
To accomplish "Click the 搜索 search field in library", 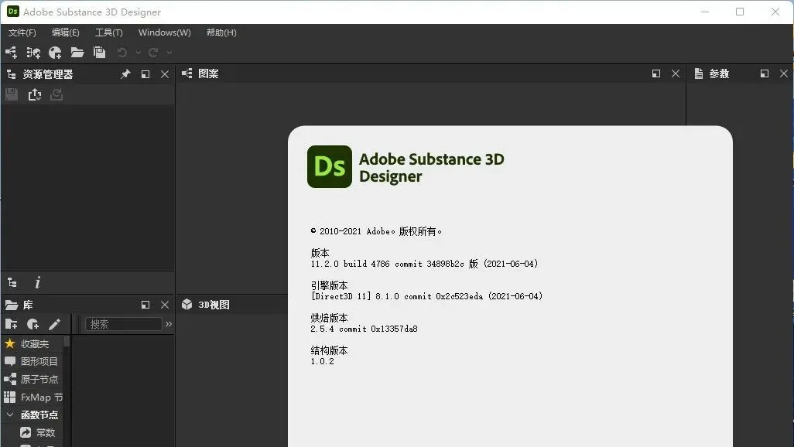I will [124, 324].
